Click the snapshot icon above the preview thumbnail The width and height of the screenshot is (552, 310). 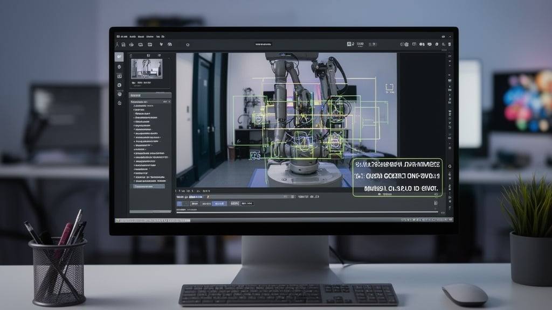pos(131,55)
